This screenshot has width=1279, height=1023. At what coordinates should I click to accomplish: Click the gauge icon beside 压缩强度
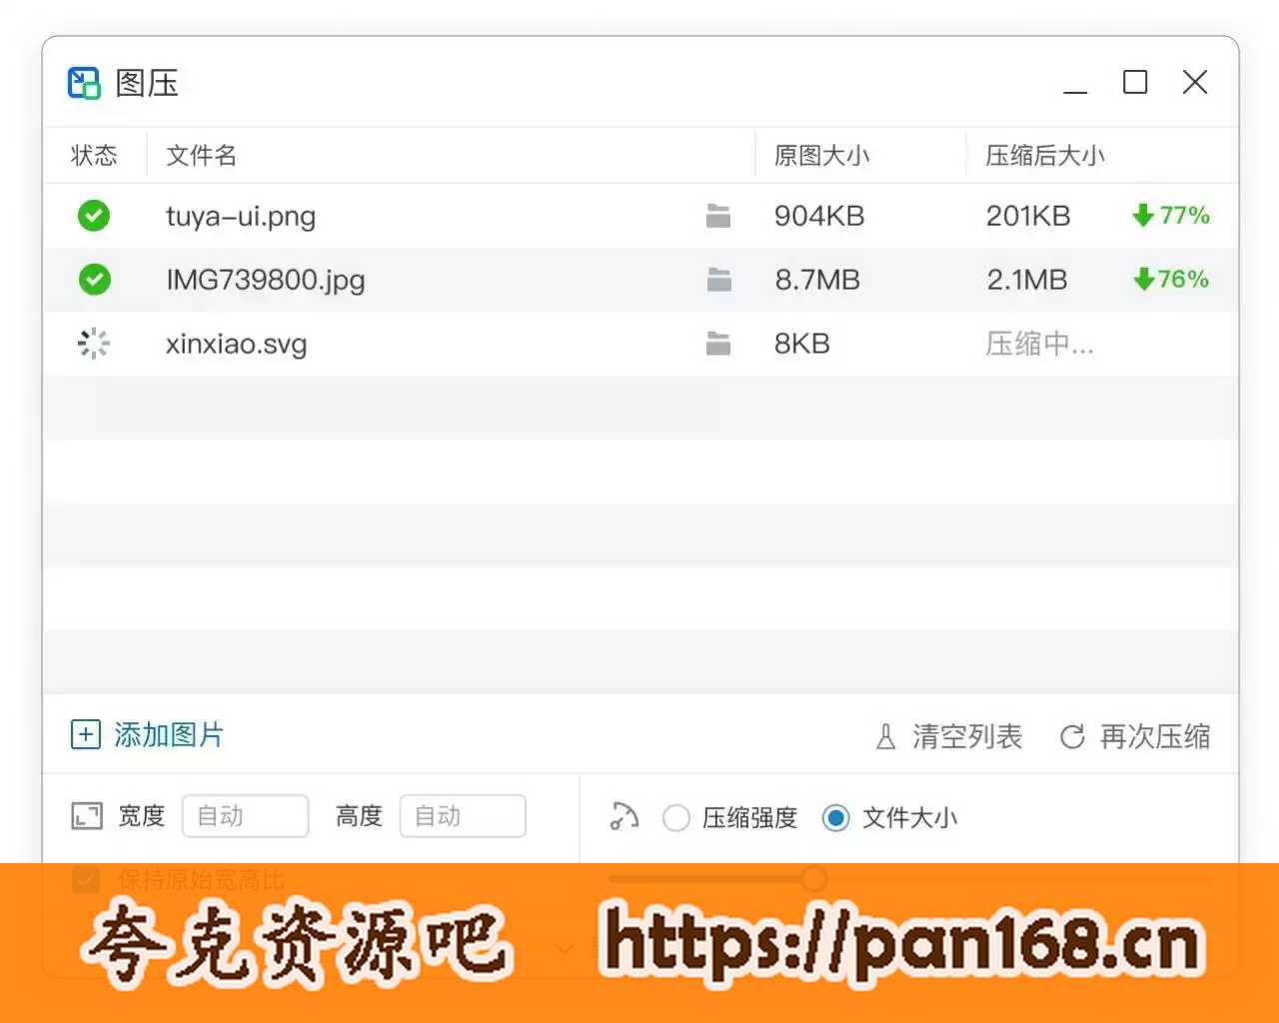pos(625,816)
